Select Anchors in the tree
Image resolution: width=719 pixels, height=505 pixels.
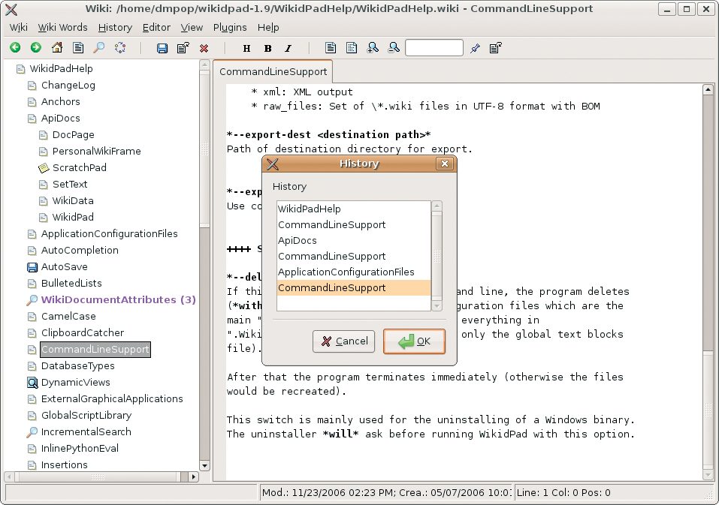click(x=61, y=102)
